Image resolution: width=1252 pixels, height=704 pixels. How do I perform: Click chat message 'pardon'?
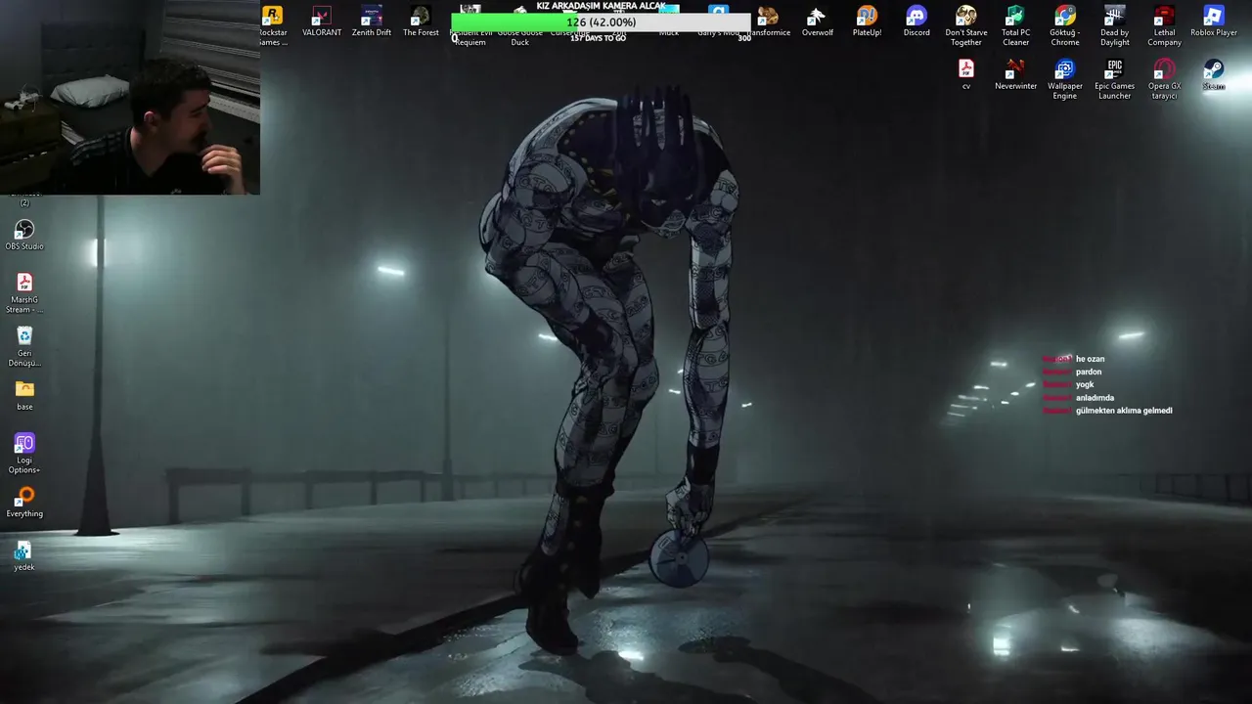1089,372
